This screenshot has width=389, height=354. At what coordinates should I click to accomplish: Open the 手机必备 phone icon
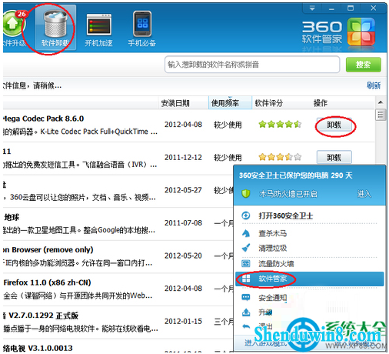coord(142,24)
